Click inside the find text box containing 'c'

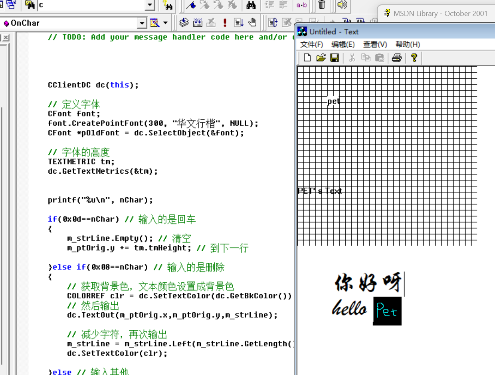(91, 5)
